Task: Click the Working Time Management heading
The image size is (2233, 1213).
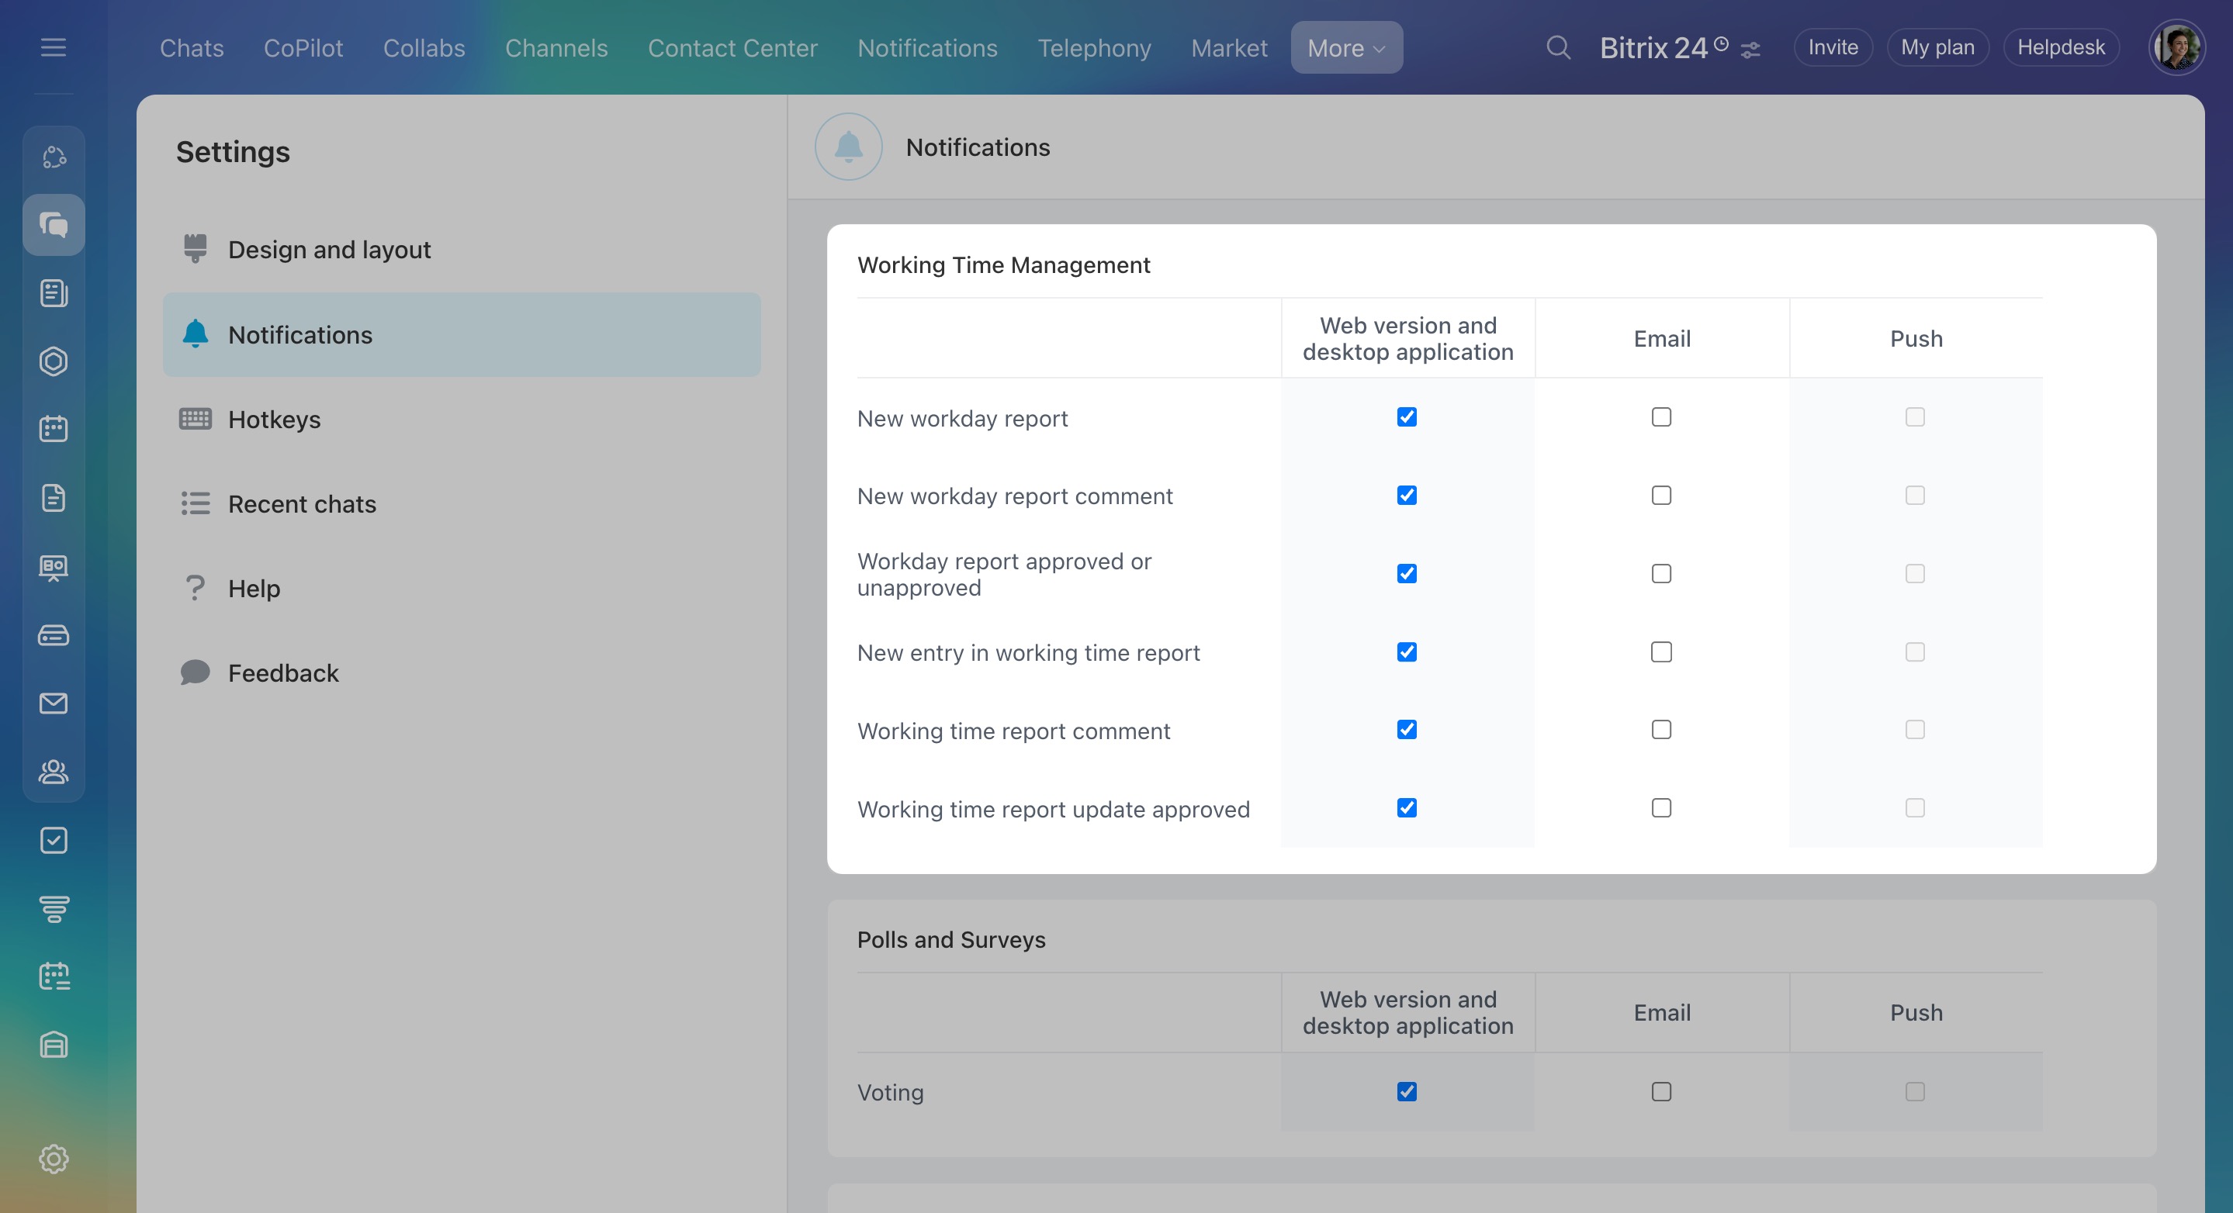Action: coord(1004,264)
